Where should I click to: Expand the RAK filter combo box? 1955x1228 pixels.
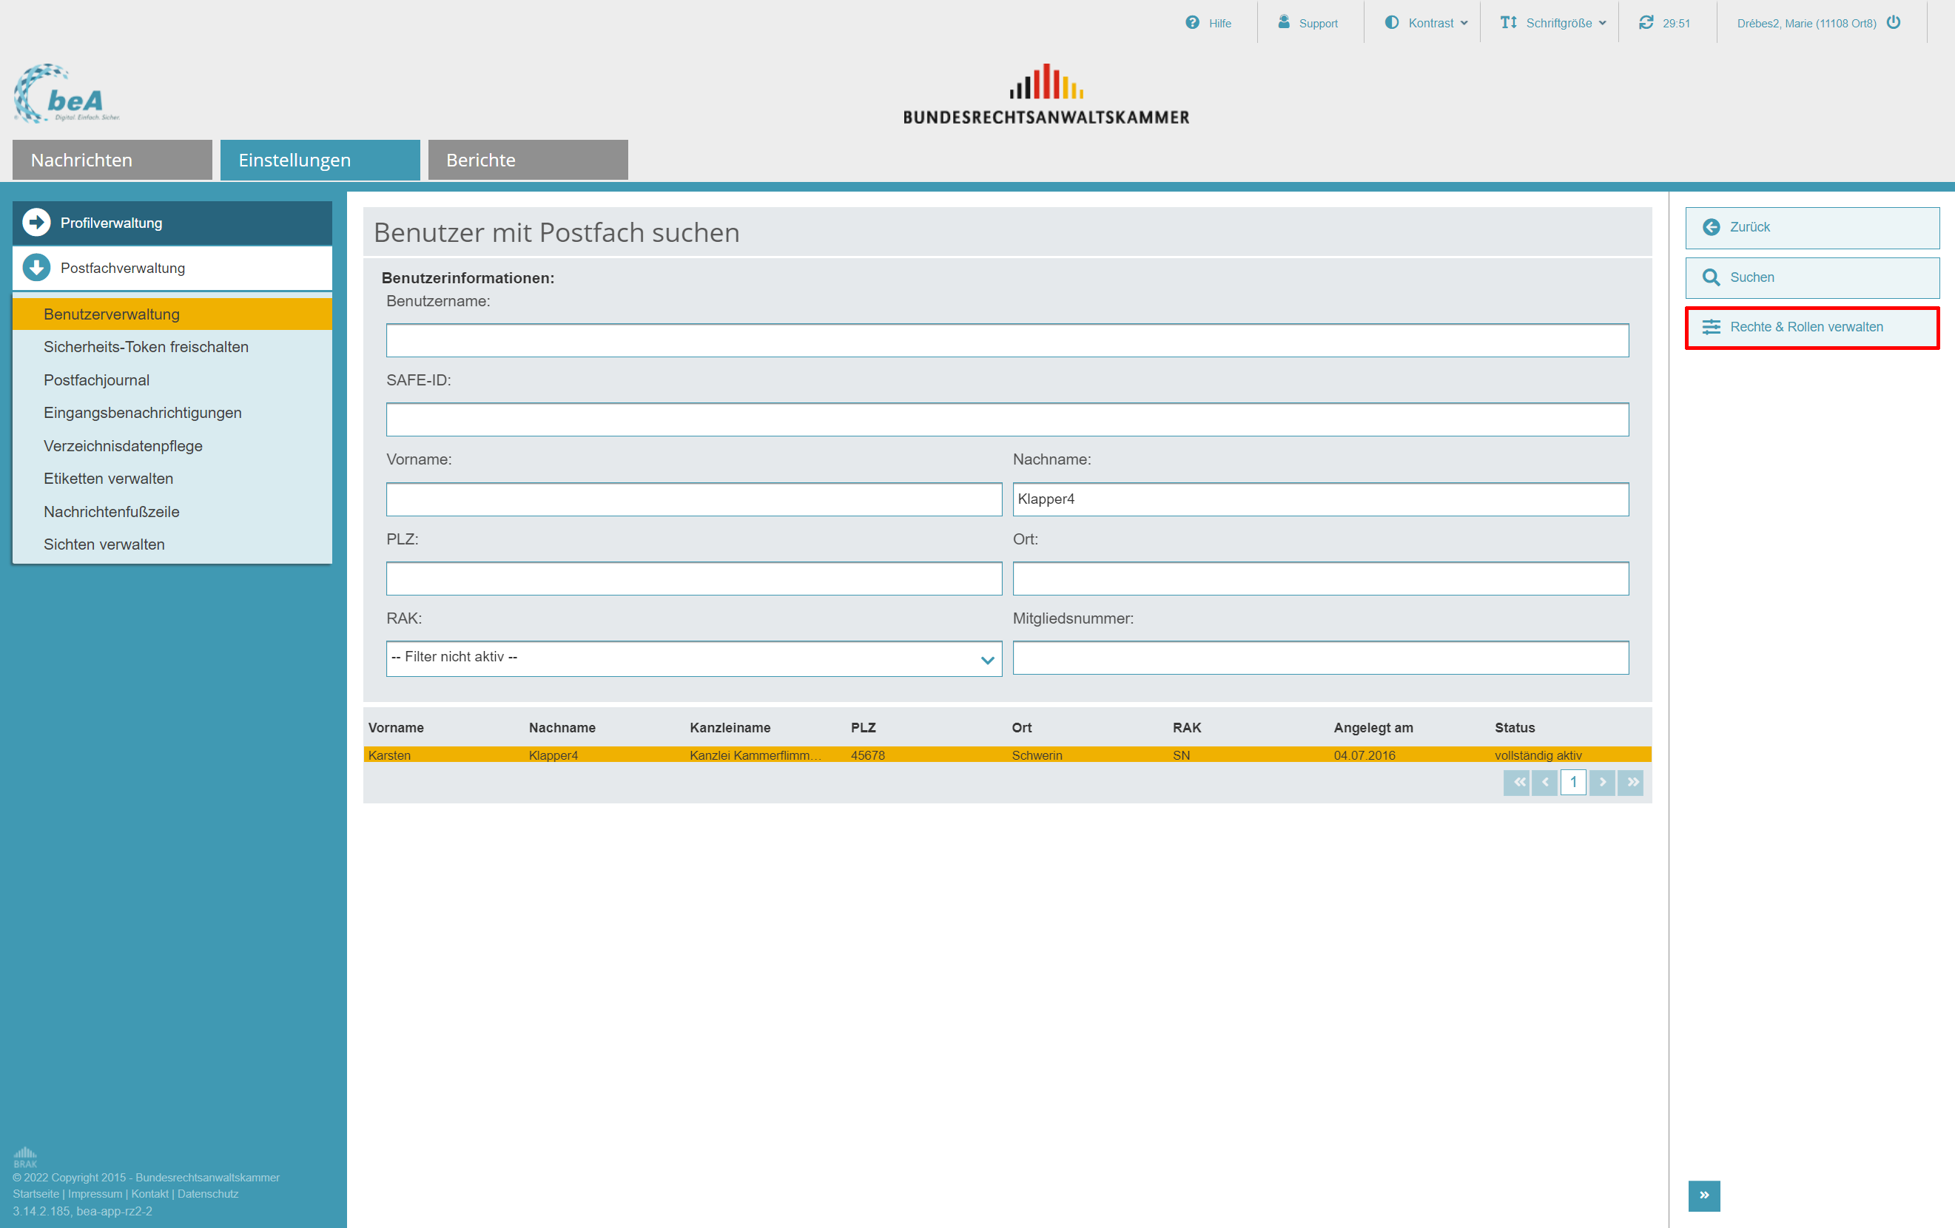click(x=986, y=659)
